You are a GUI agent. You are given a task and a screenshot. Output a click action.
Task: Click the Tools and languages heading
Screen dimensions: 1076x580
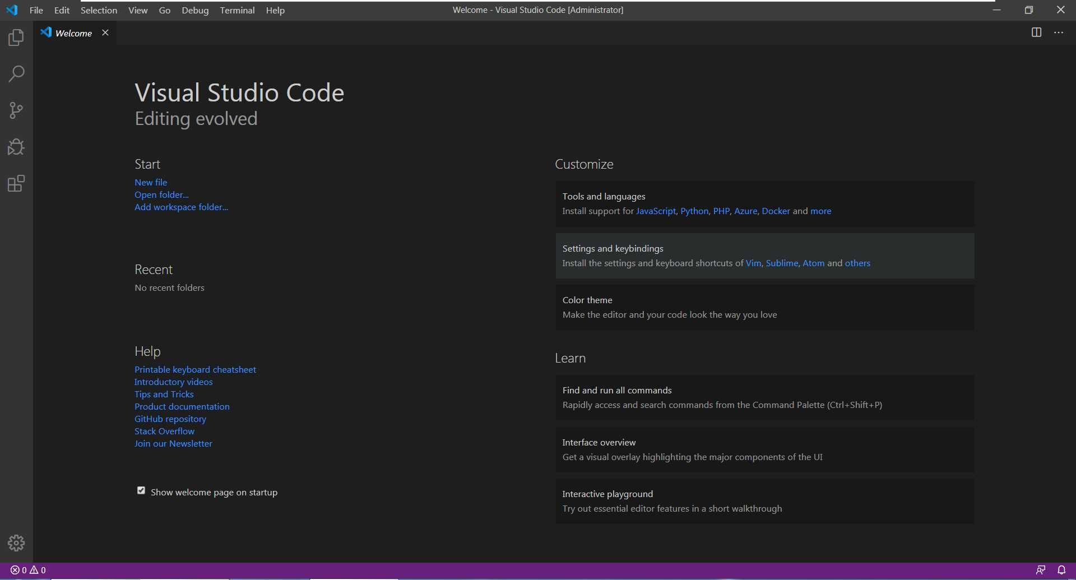tap(604, 196)
